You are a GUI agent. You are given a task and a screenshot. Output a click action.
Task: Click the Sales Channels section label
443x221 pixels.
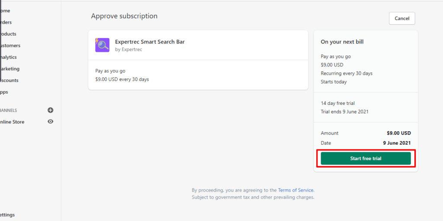point(9,110)
